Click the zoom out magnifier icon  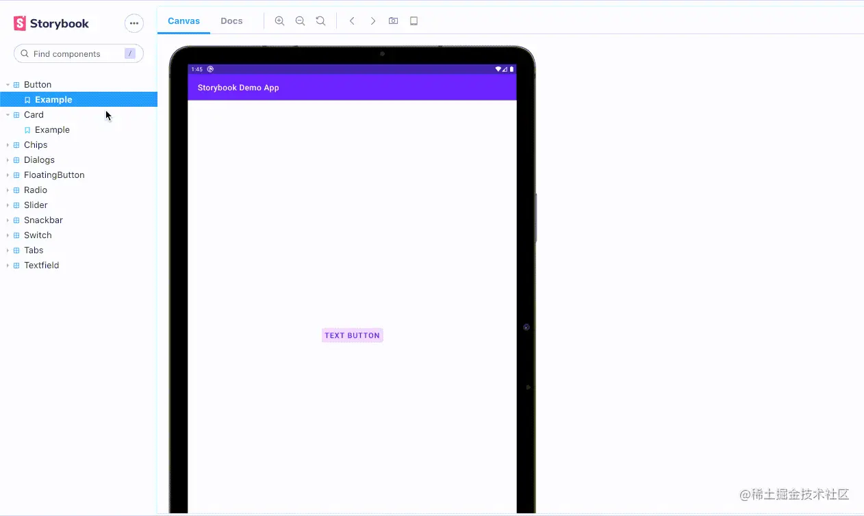click(300, 21)
